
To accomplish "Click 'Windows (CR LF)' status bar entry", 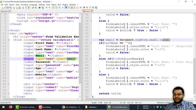I will coord(164,103).
